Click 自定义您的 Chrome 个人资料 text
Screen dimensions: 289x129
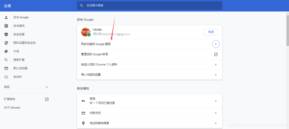click(99, 65)
